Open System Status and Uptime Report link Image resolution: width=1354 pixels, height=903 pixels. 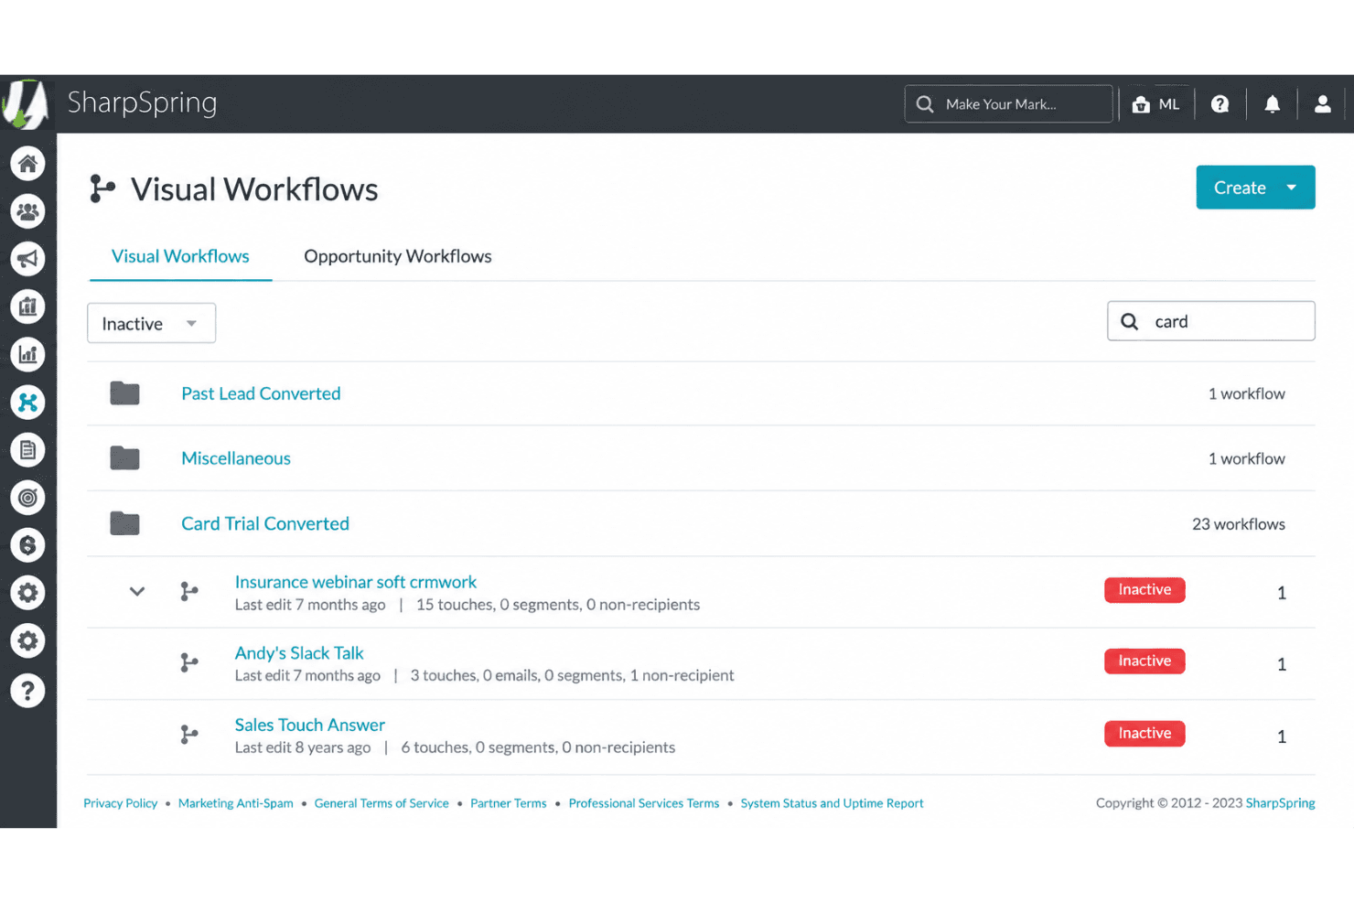(x=832, y=803)
